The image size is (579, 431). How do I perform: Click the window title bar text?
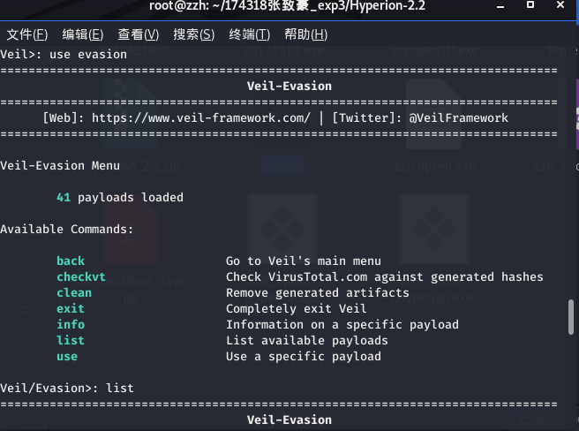(x=287, y=6)
